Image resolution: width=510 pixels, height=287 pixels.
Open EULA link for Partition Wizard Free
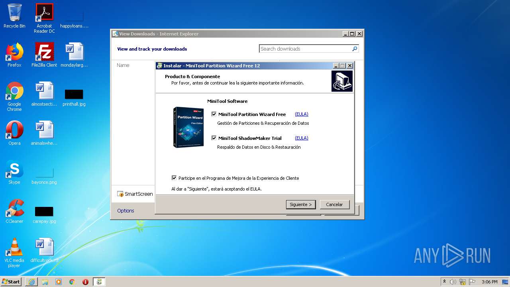[x=302, y=114]
